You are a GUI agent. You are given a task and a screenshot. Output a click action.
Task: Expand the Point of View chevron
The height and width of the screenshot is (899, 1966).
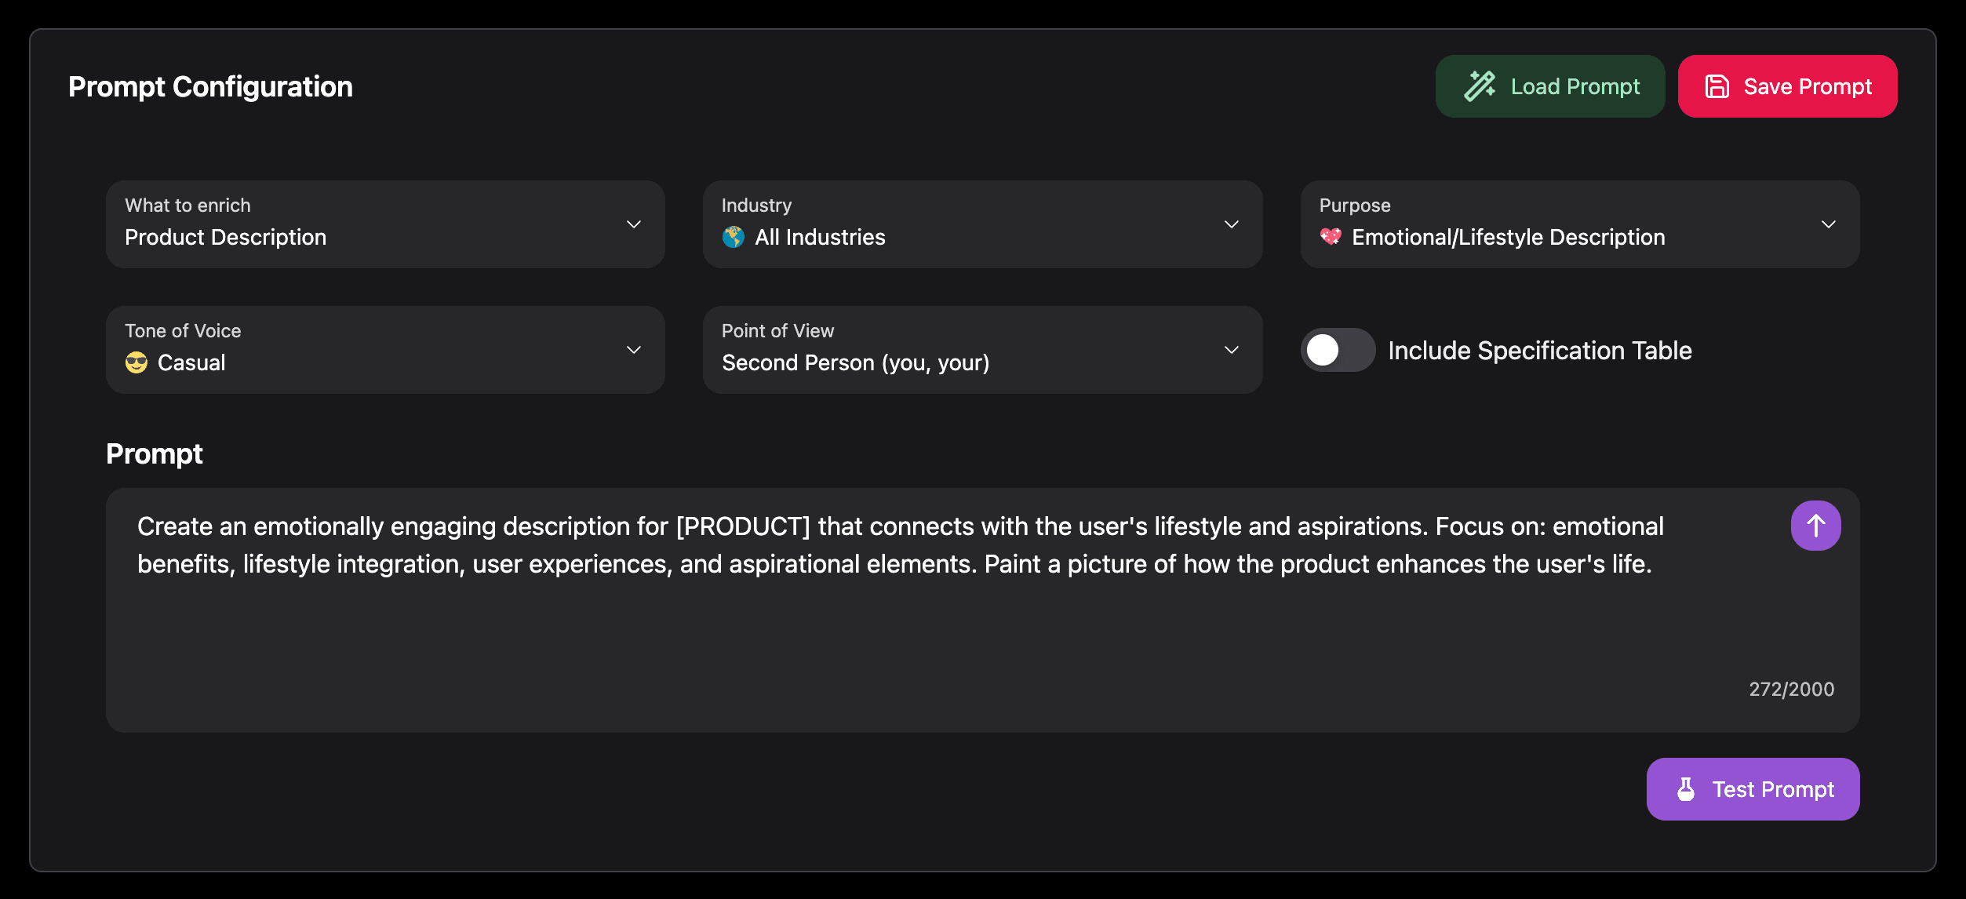coord(1232,350)
